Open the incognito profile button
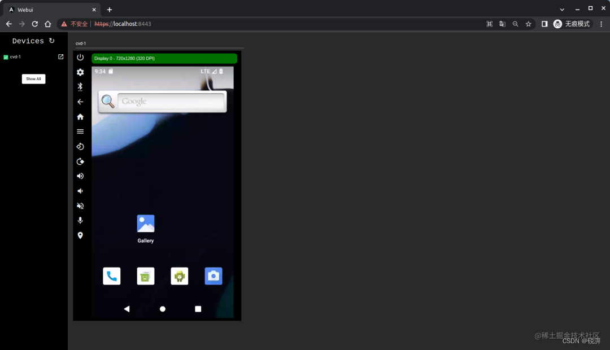This screenshot has height=350, width=610. 572,24
